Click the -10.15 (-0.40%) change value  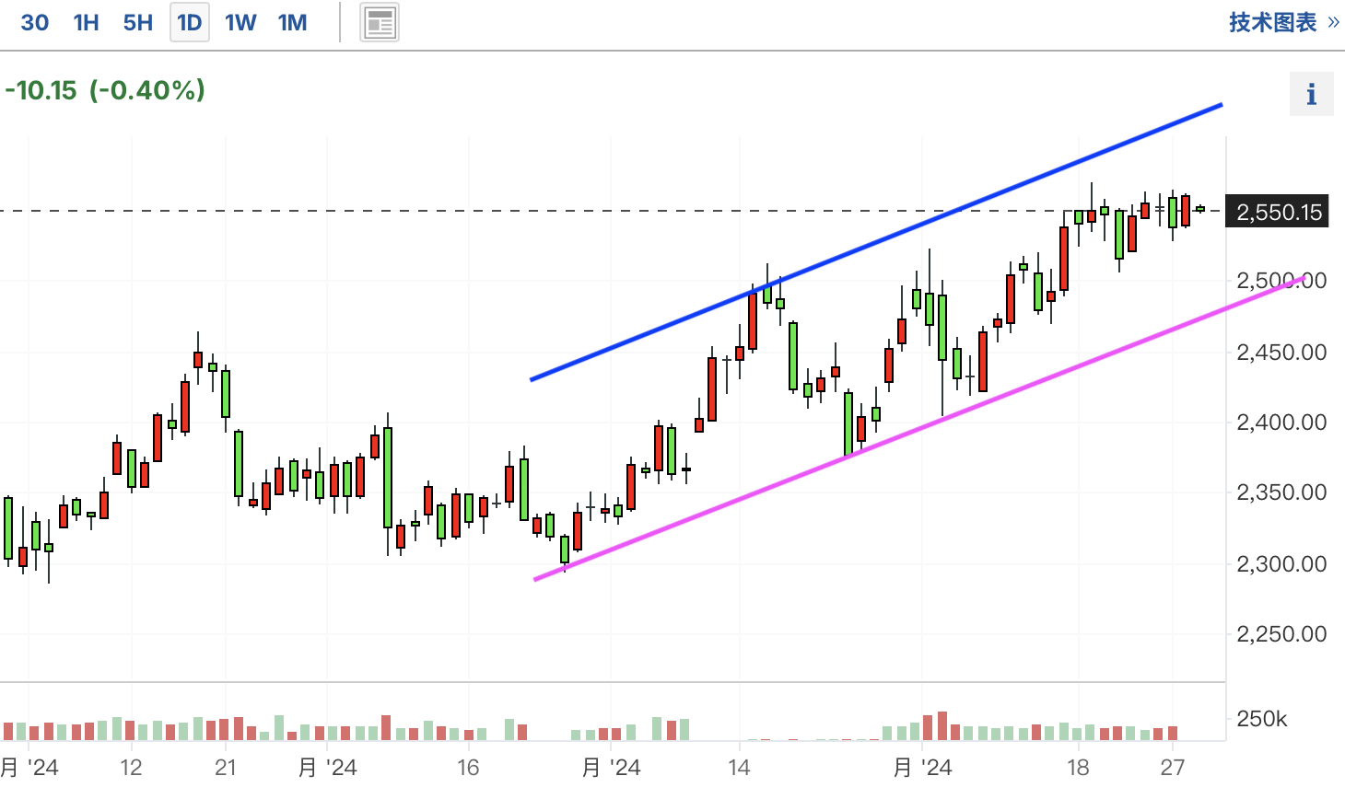click(105, 90)
